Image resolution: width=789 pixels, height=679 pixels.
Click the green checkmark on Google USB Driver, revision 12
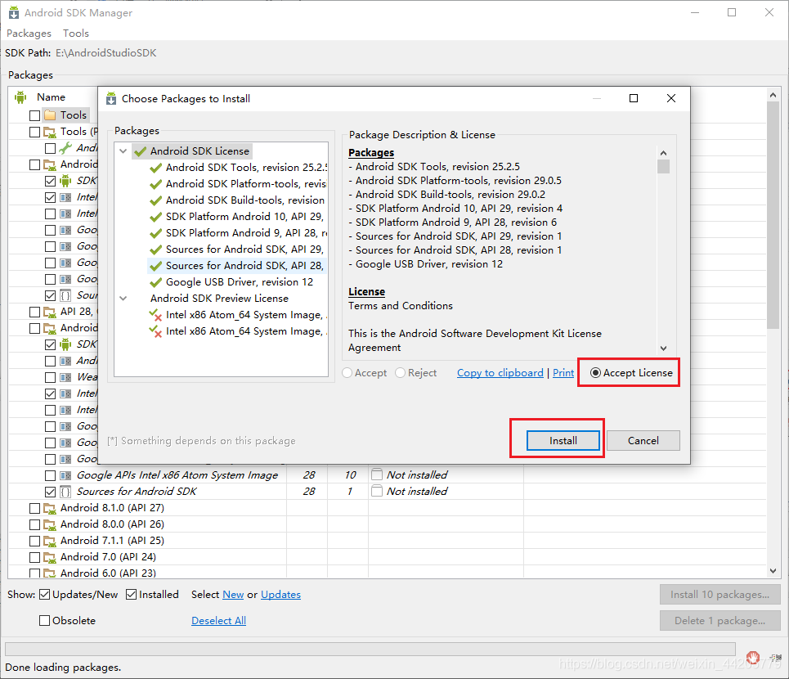156,282
